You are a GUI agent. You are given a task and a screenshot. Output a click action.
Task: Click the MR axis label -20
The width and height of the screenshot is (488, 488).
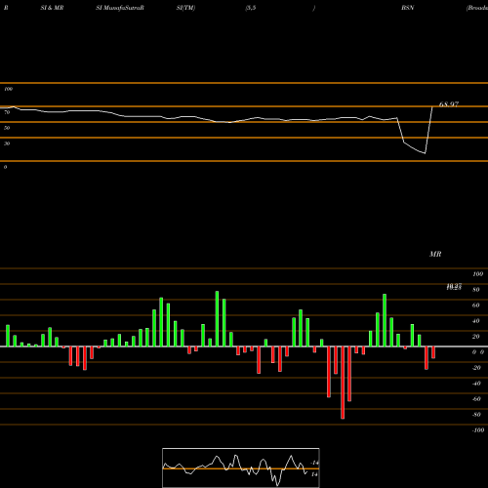[x=476, y=368]
